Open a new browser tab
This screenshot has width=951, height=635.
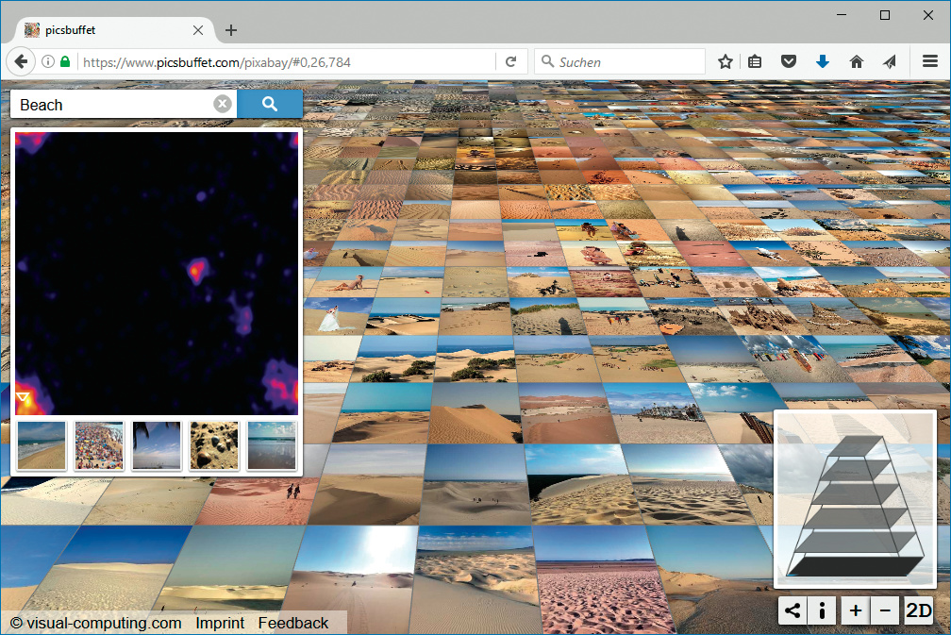[231, 30]
